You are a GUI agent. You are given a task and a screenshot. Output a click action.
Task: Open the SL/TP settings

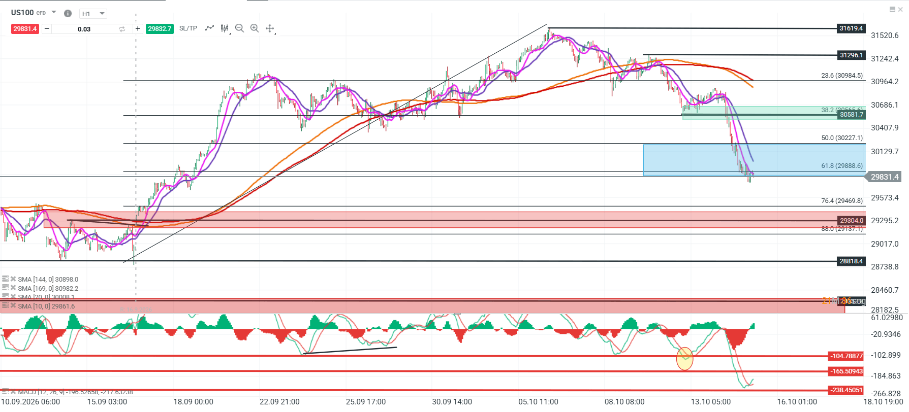pyautogui.click(x=188, y=28)
